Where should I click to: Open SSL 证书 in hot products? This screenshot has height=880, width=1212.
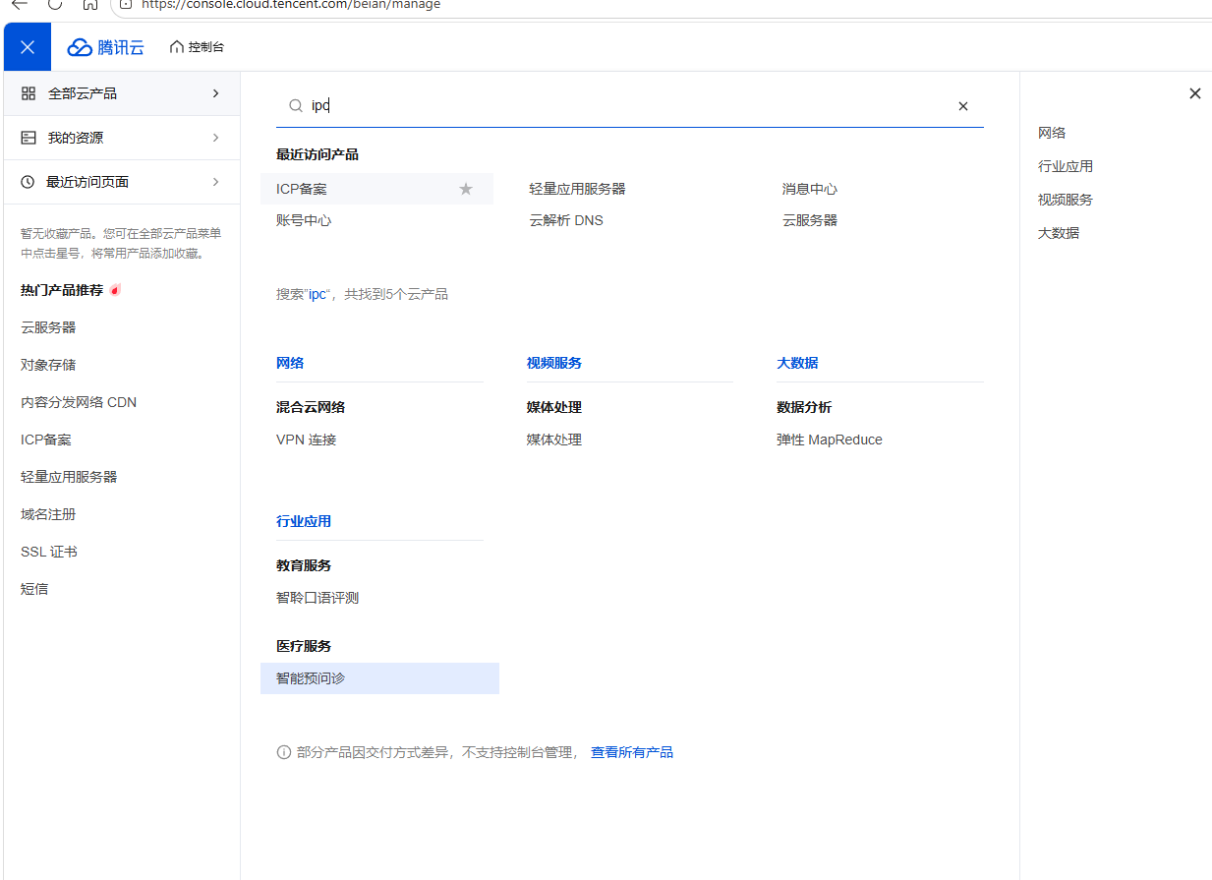point(49,552)
